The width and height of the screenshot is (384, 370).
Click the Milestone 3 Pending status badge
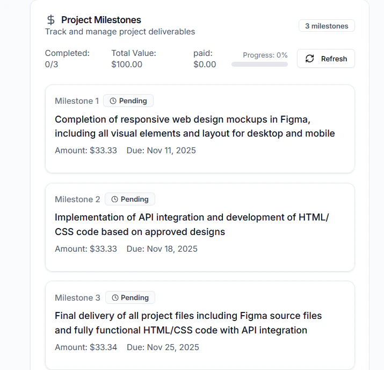pos(130,297)
